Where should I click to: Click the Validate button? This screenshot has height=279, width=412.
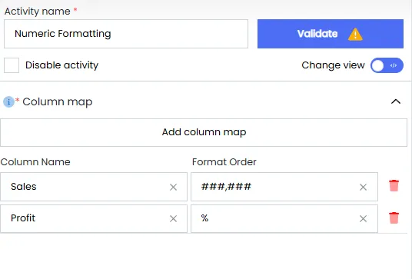[x=331, y=34]
